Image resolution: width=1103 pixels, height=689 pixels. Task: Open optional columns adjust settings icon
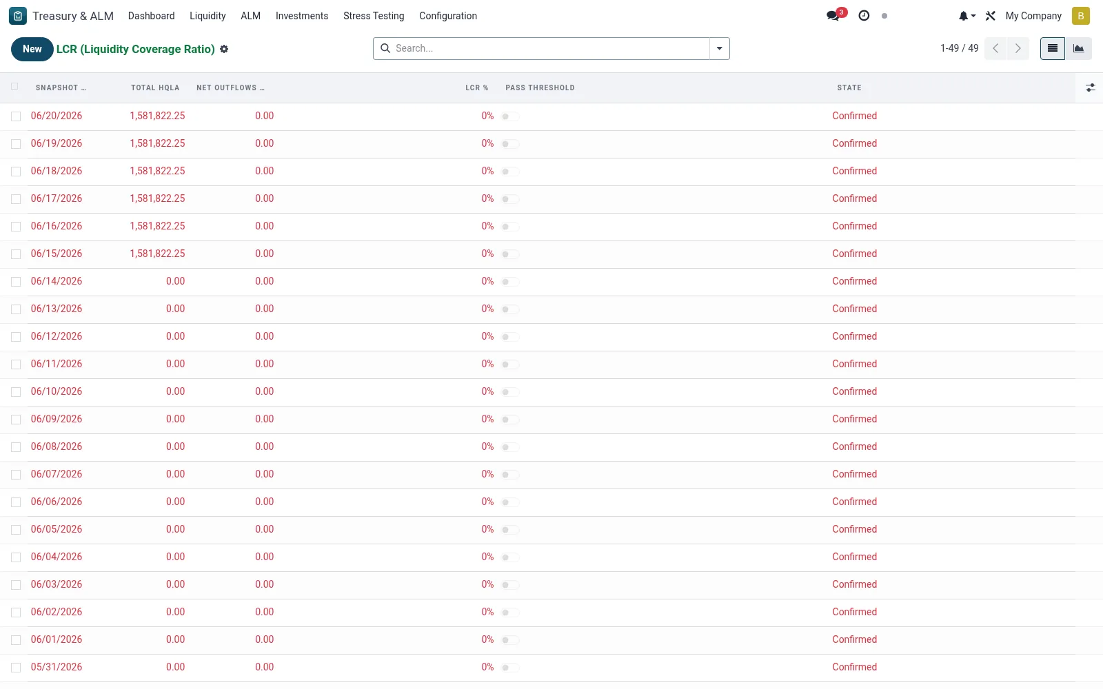1090,88
